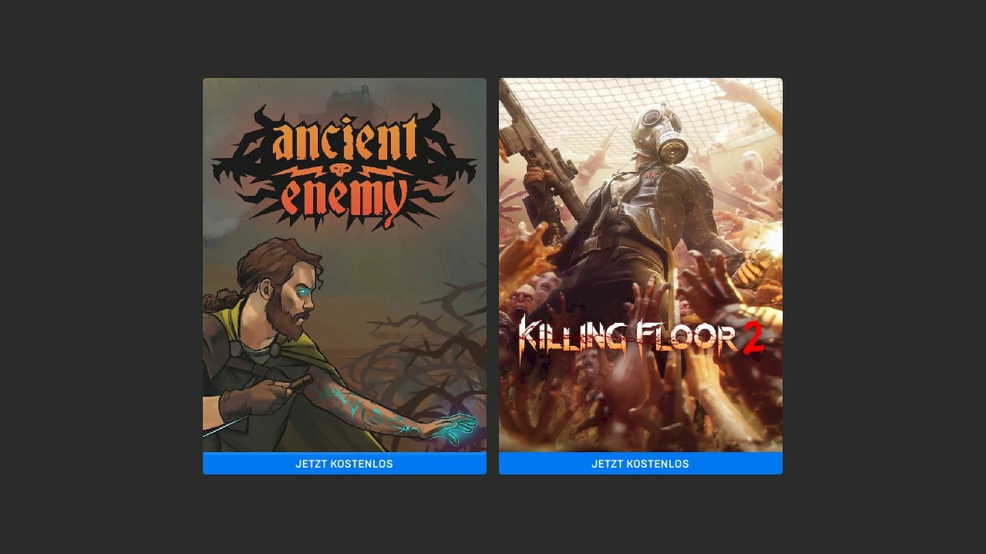Click the mage's glowing blue eye

[x=305, y=292]
